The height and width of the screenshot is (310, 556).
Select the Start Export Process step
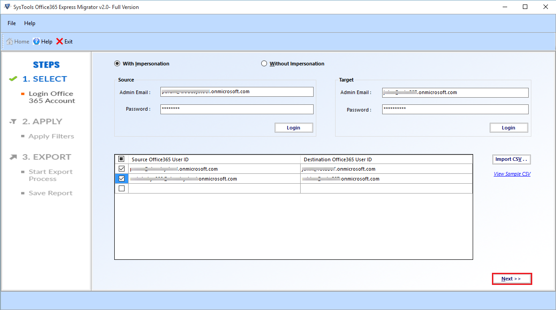50,175
